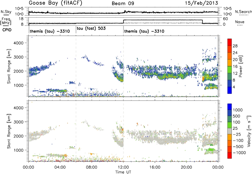Click the 2000 tick in the velocity panel
This screenshot has width=252, height=174.
coord(18,136)
